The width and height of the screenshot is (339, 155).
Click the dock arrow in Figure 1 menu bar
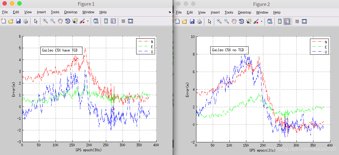coord(170,12)
